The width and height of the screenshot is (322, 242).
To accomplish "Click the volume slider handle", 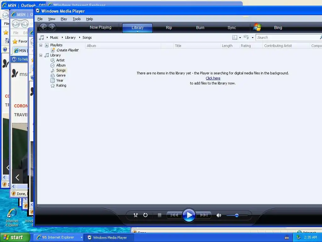I will (x=237, y=216).
